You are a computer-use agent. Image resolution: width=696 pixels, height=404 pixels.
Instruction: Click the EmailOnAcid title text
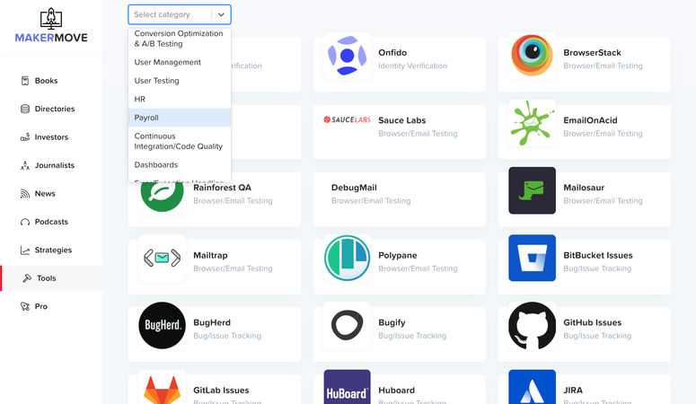(590, 120)
